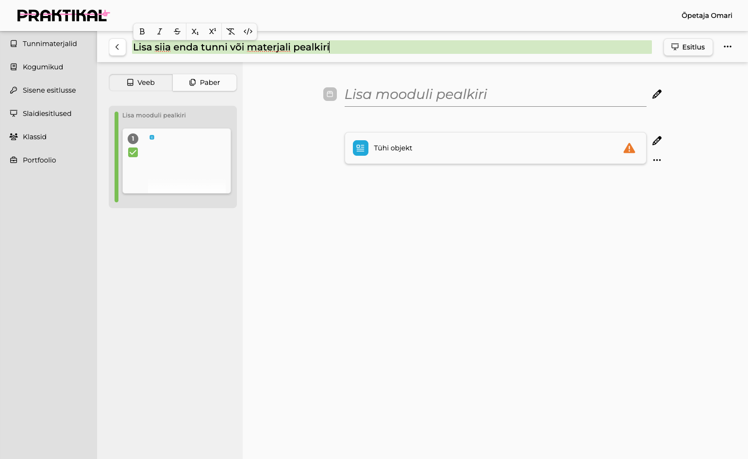Click 'Lisa mooduli pealkiri' in left panel
This screenshot has height=459, width=748.
pyautogui.click(x=154, y=115)
